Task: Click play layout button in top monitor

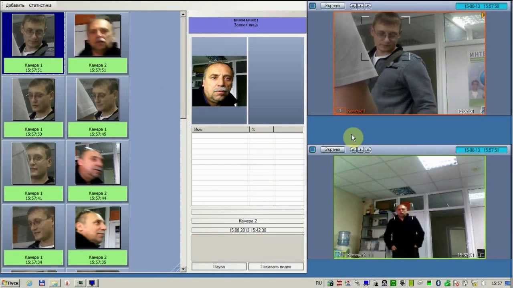Action: click(360, 6)
